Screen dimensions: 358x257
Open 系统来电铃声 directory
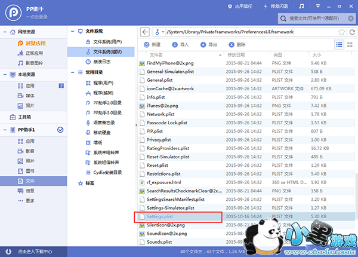(x=101, y=152)
